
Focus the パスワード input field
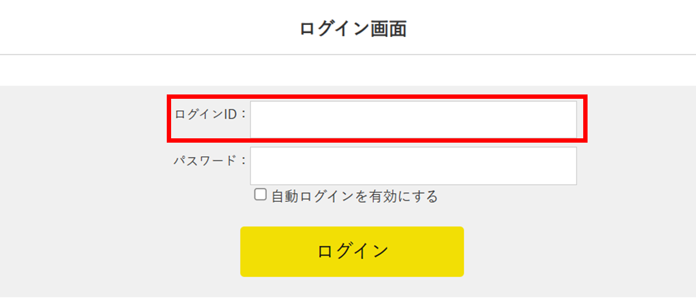coord(413,166)
